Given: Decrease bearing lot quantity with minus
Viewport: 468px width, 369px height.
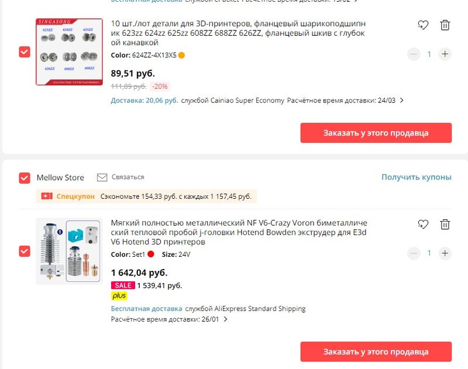Looking at the screenshot, I should [414, 54].
